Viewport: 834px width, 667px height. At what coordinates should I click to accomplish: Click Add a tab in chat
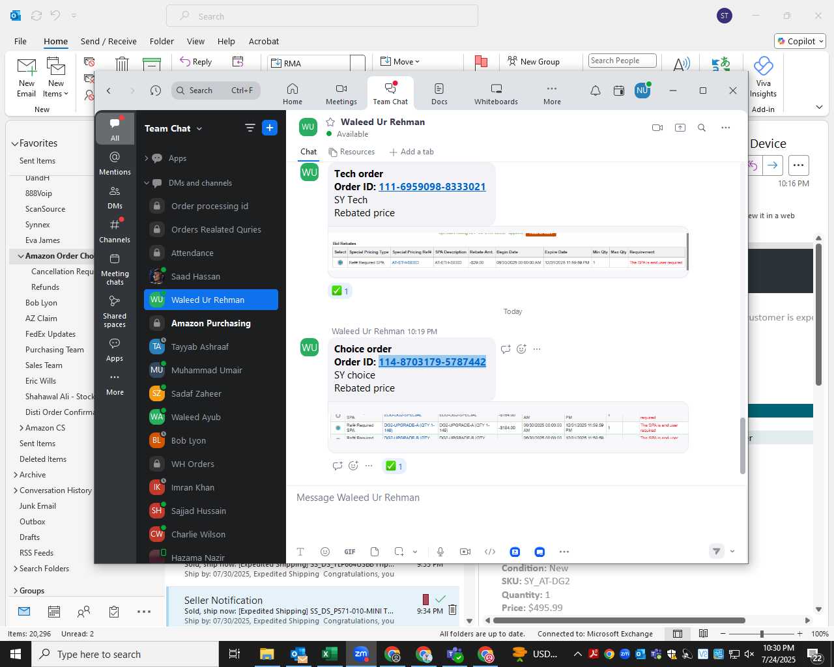(x=411, y=152)
